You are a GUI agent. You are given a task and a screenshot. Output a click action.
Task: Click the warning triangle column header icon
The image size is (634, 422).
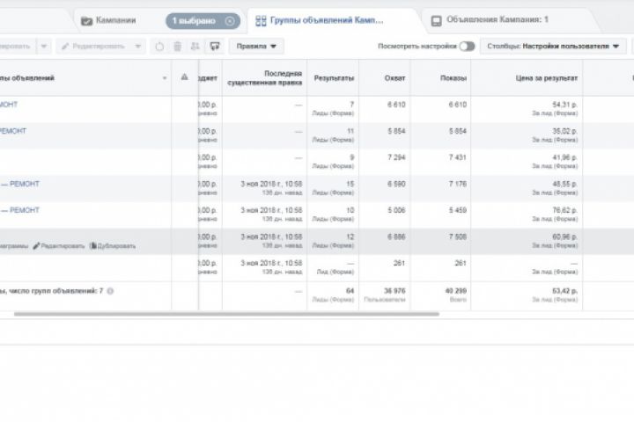tap(184, 76)
